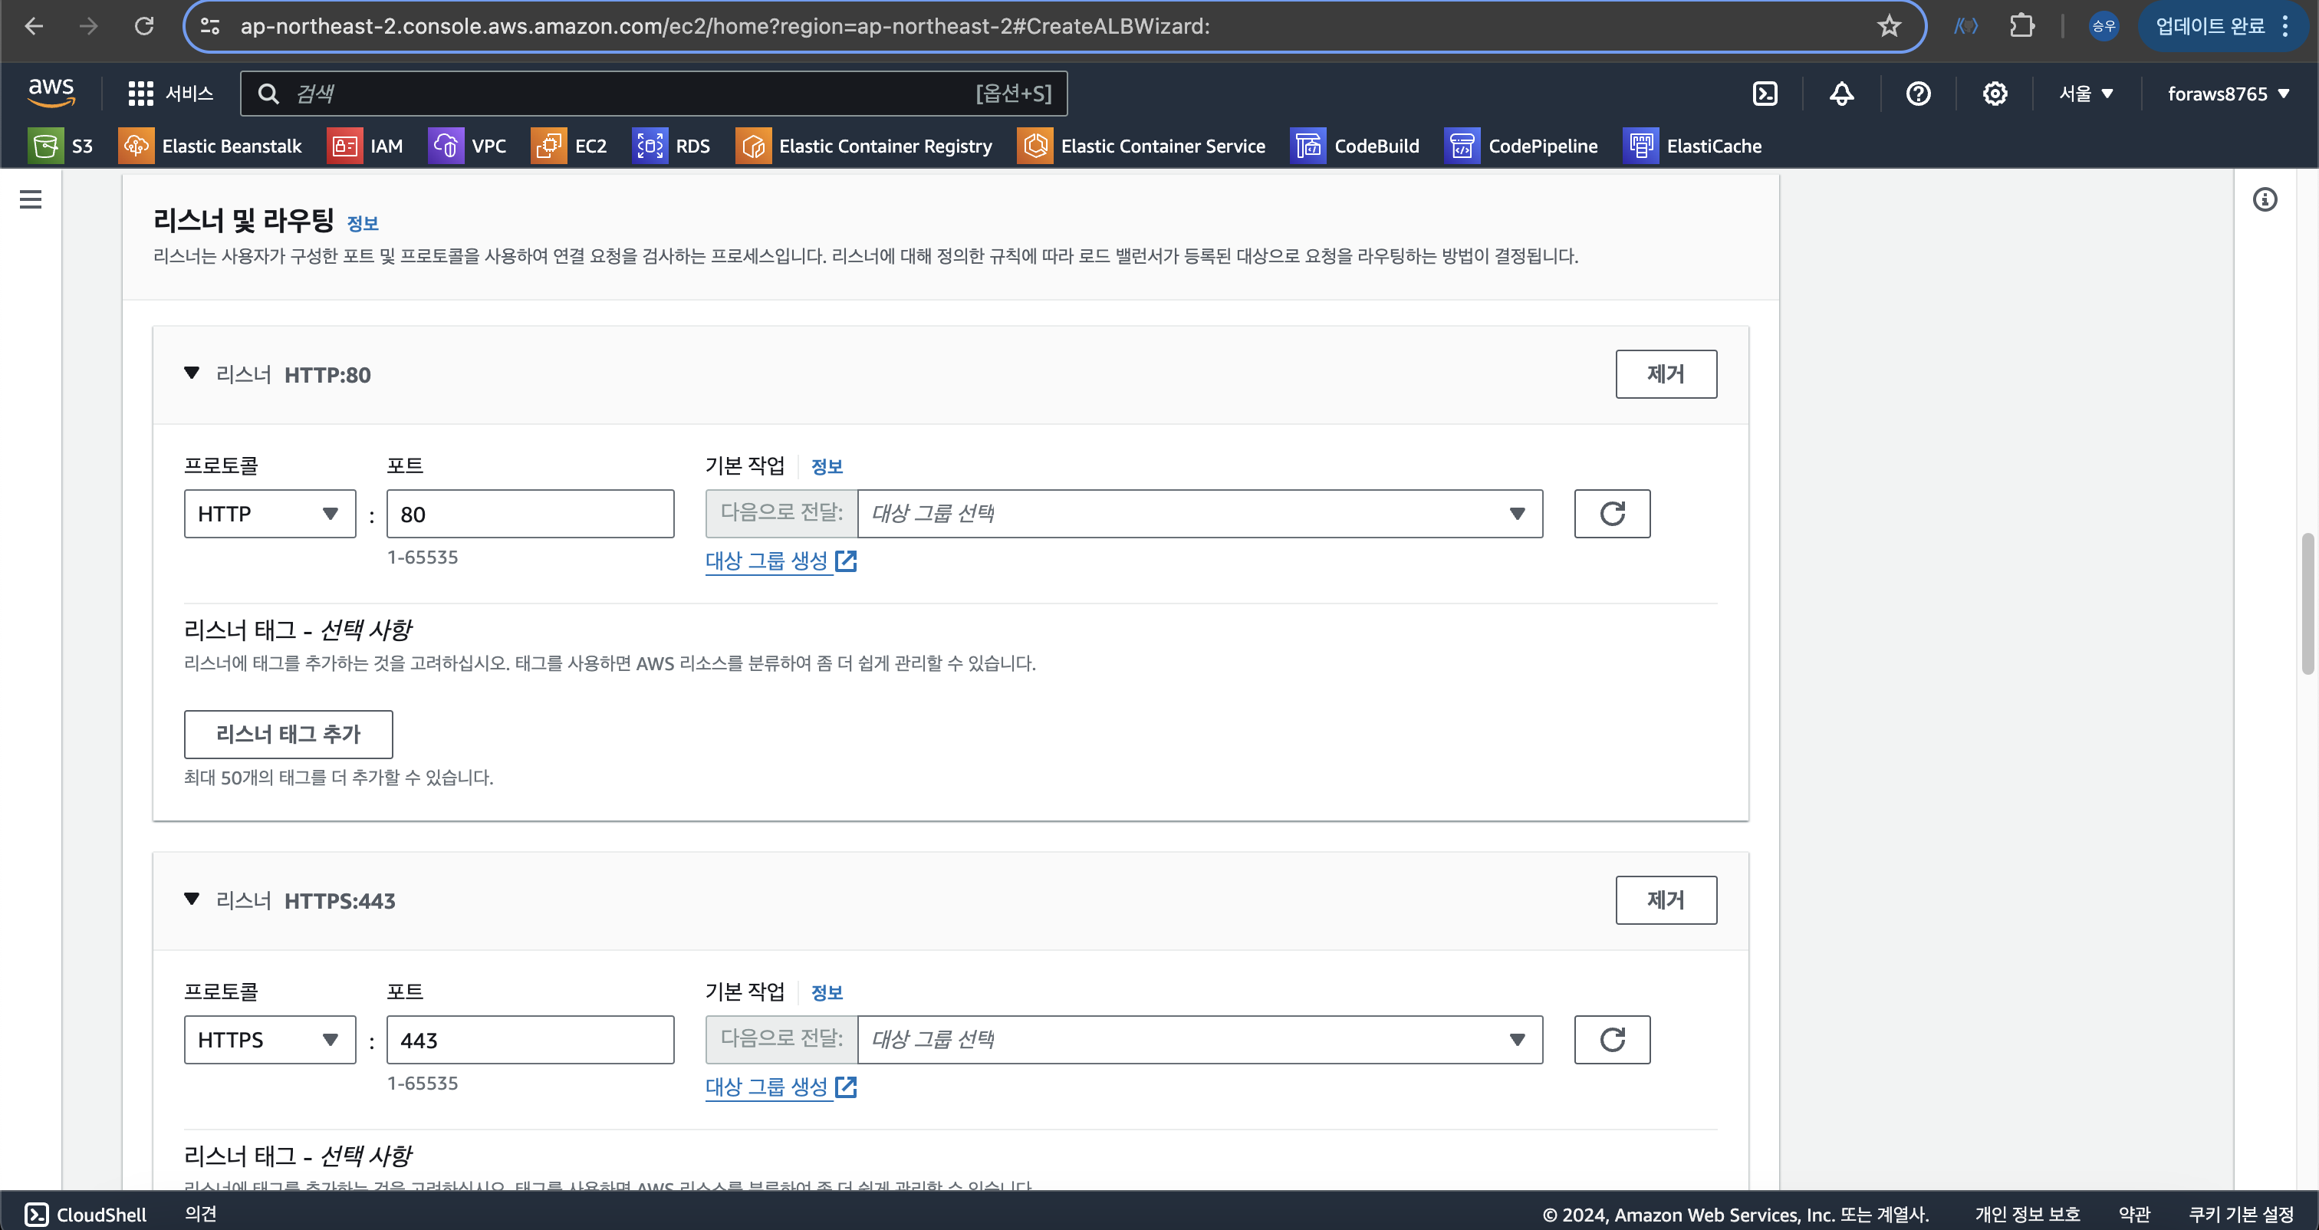Open the settings gear icon in AWS header
The image size is (2319, 1230).
point(1994,94)
